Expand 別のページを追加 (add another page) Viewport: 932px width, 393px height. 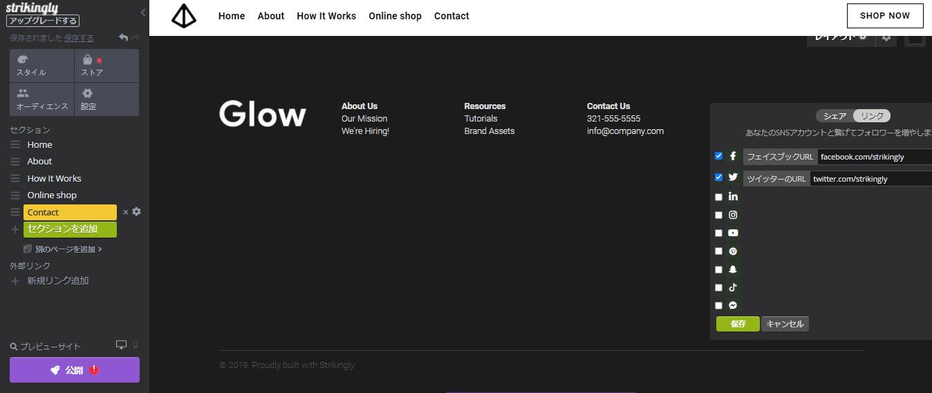coord(64,249)
